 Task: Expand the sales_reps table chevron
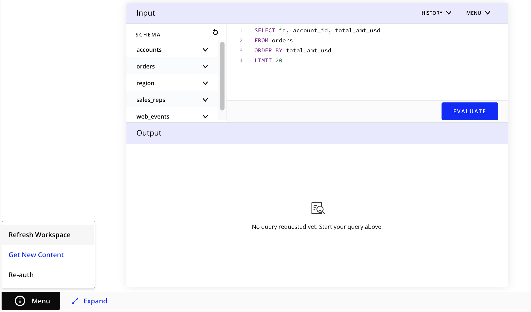point(205,100)
